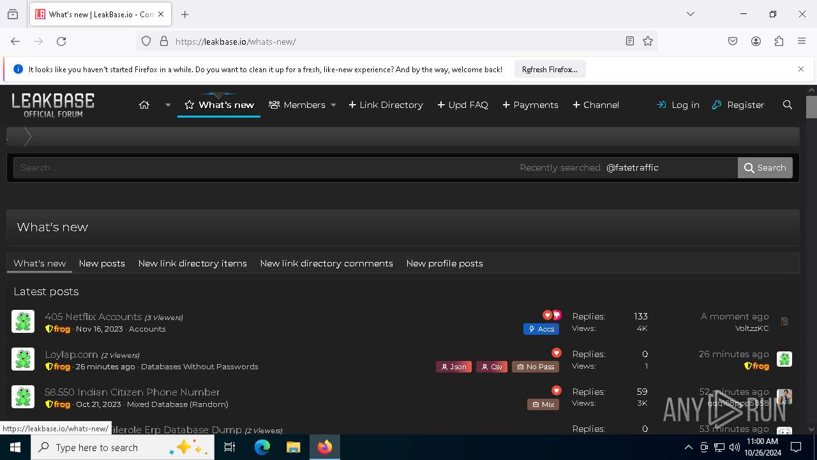Switch to the New posts tab

102,263
